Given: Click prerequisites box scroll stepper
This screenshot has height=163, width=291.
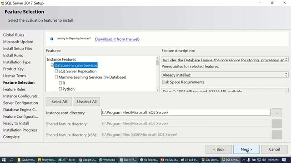Looking at the screenshot, I should pyautogui.click(x=286, y=75).
